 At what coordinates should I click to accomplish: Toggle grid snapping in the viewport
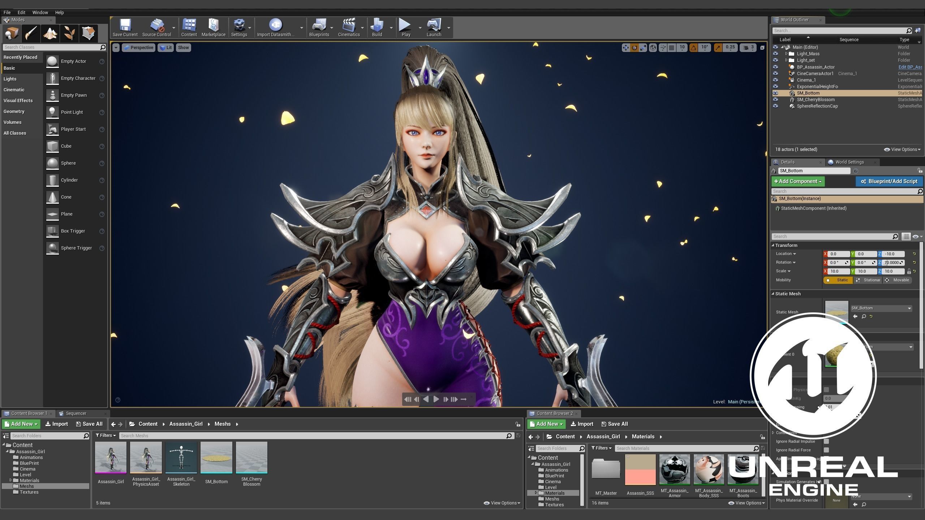(672, 48)
